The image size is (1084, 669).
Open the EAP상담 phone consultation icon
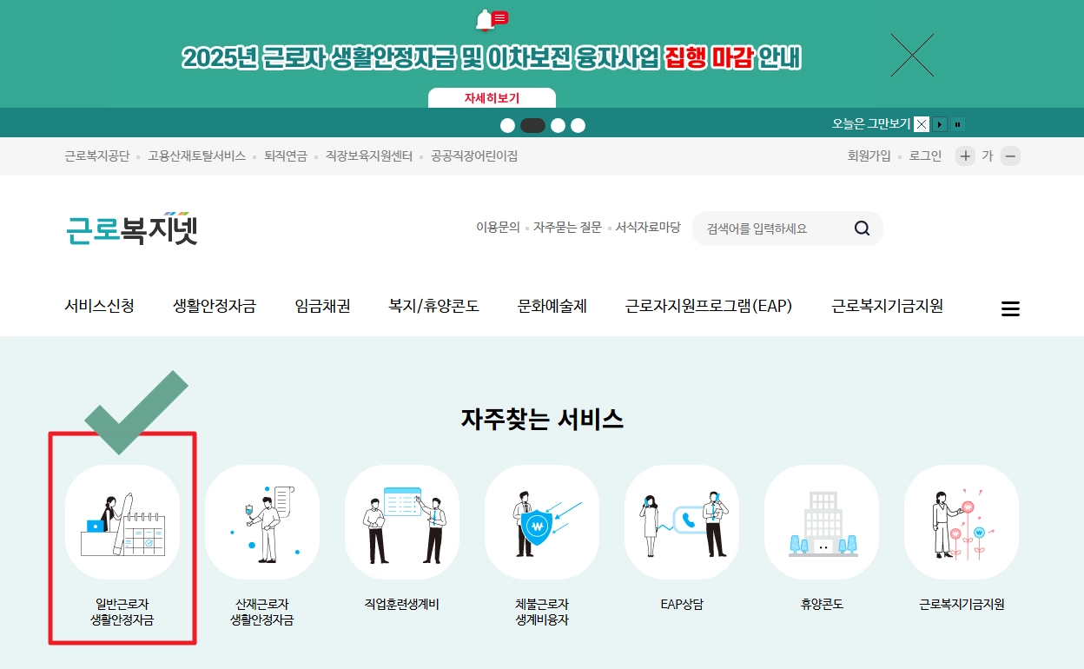point(682,521)
